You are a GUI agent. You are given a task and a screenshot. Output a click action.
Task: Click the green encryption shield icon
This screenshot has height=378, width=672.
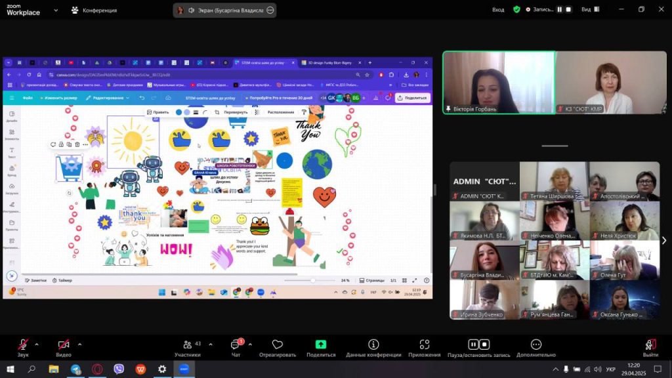517,9
